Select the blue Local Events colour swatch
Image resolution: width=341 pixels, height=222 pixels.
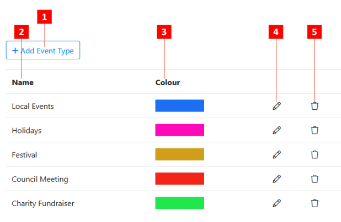[180, 106]
